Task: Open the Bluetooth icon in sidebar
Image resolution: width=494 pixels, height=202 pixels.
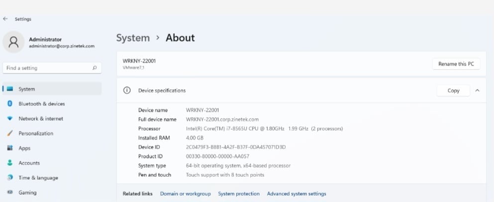Action: (10, 104)
